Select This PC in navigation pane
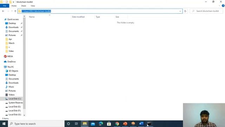 coord(11,67)
